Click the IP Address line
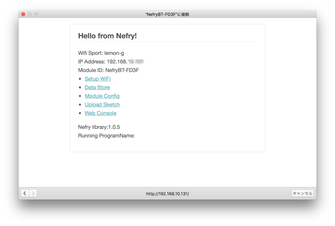 pyautogui.click(x=111, y=62)
